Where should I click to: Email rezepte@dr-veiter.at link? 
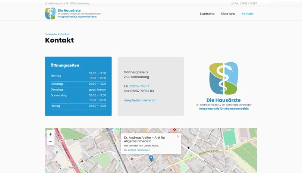click(x=140, y=100)
